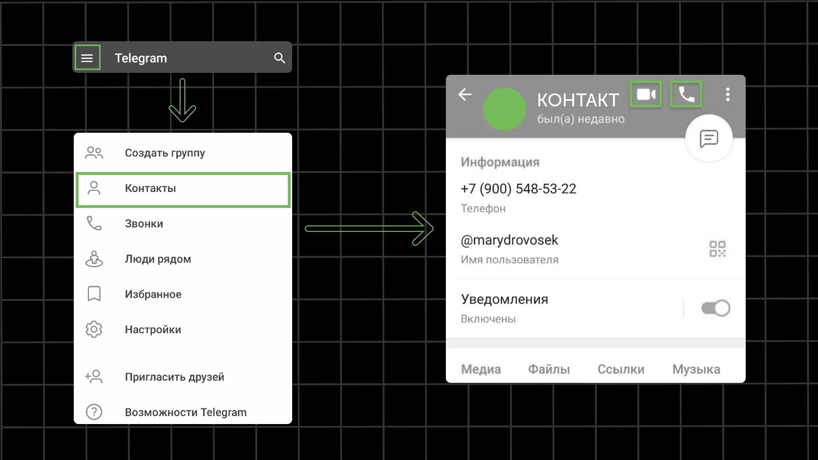Start a voice call with the contact

click(686, 94)
